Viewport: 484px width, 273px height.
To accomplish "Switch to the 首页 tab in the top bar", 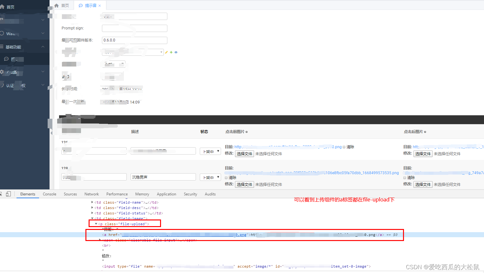I will click(x=62, y=5).
